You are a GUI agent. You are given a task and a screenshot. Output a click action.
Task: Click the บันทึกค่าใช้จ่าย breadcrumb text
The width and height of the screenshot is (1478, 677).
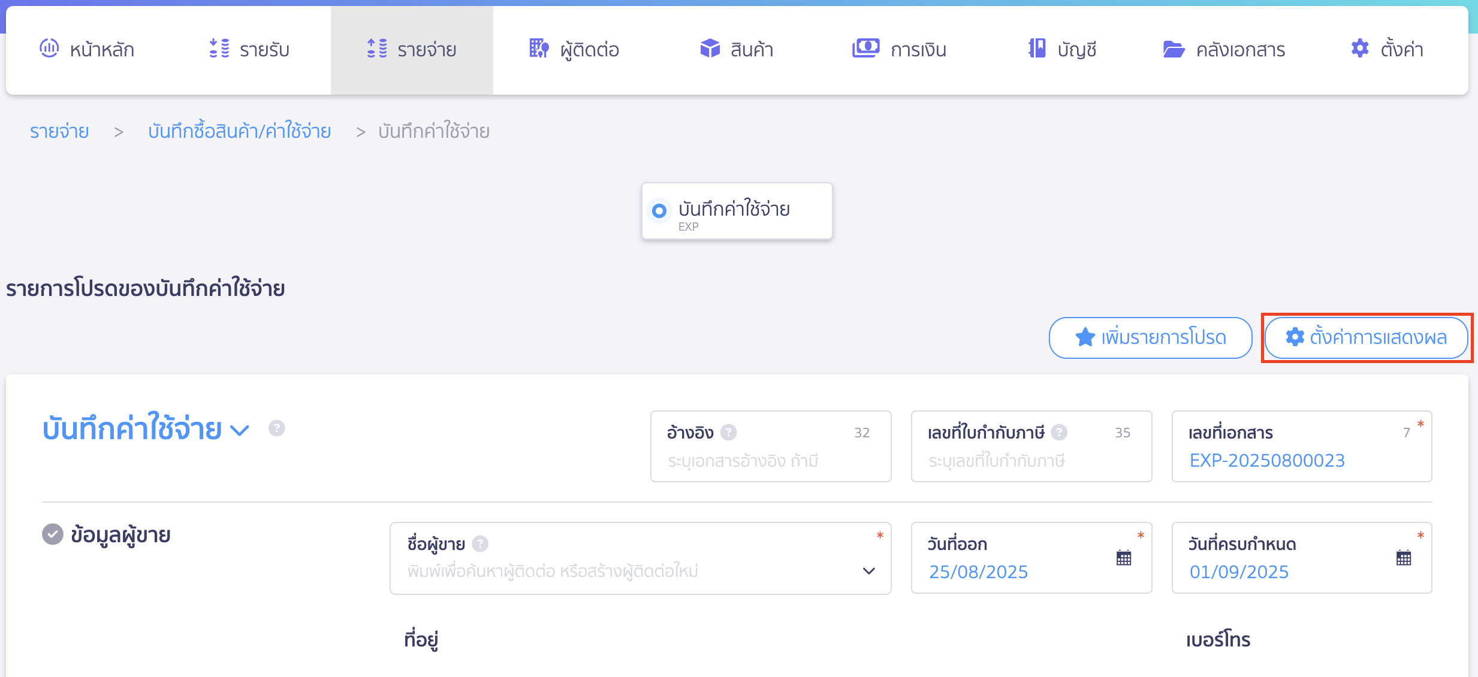click(x=434, y=131)
